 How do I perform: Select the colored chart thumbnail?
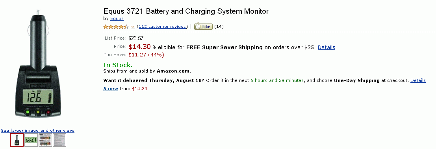(45, 140)
